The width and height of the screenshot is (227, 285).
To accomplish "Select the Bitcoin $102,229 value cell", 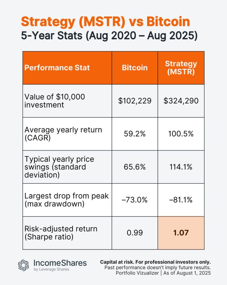I will point(135,101).
